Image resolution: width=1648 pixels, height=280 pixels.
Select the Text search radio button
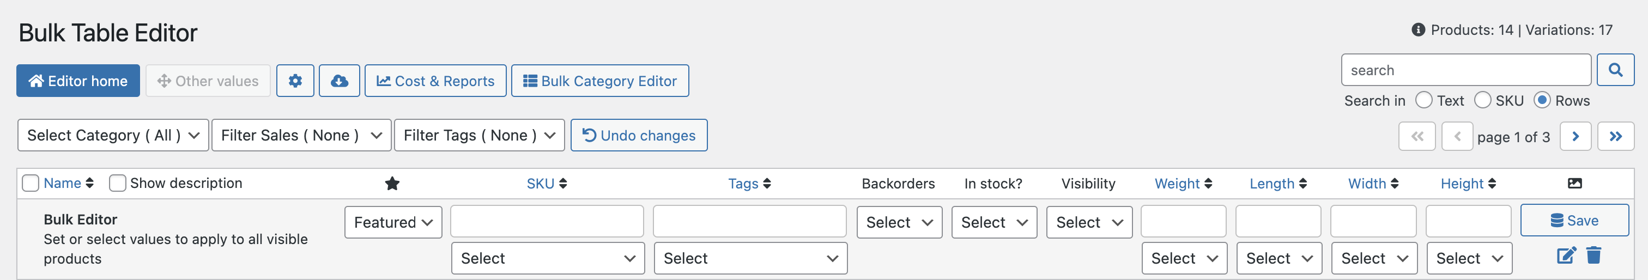[1423, 100]
